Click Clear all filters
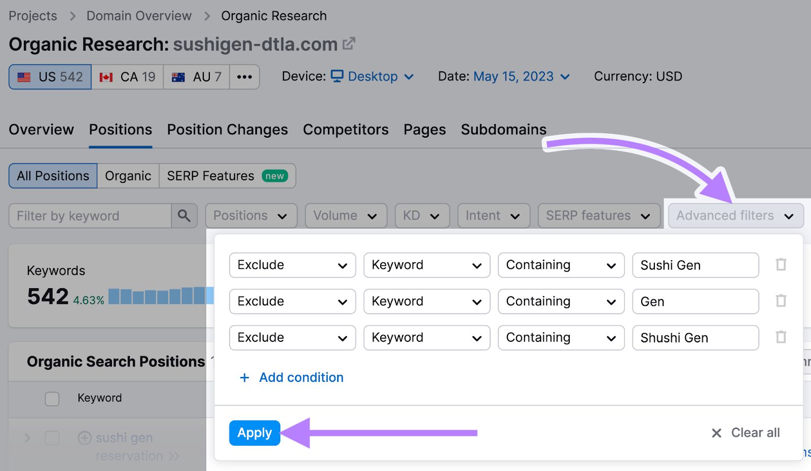Image resolution: width=811 pixels, height=471 pixels. point(746,433)
